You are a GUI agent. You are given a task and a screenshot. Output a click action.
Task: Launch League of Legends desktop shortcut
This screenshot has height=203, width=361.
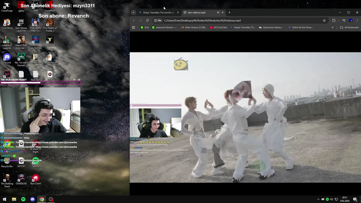coord(7,43)
